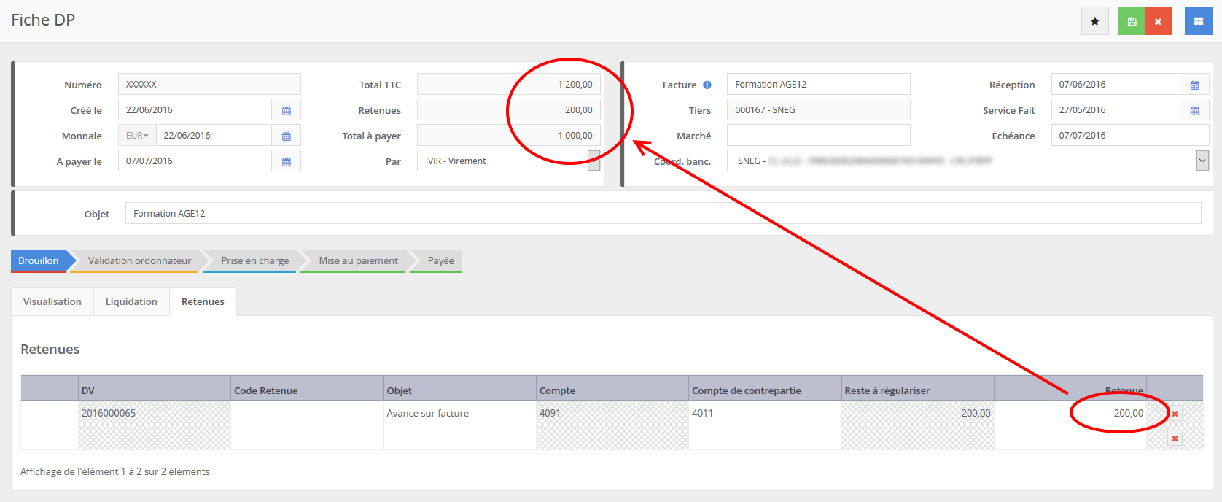This screenshot has height=502, width=1222.
Task: Open calendar for Réception date
Action: tap(1194, 85)
